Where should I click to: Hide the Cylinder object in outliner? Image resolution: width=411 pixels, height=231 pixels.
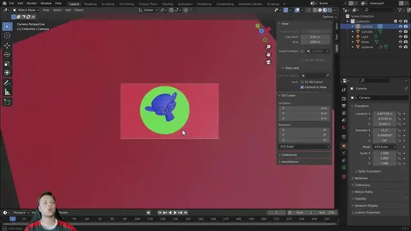coord(400,31)
